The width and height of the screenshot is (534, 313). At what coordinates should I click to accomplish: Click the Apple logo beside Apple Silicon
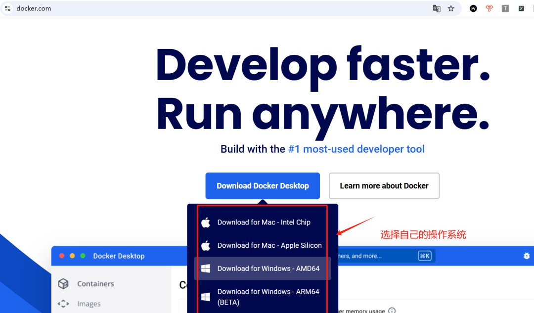(x=206, y=245)
